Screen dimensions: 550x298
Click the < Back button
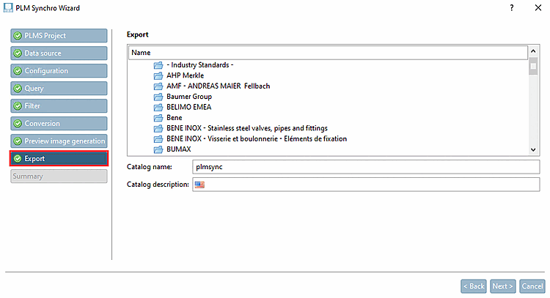474,286
